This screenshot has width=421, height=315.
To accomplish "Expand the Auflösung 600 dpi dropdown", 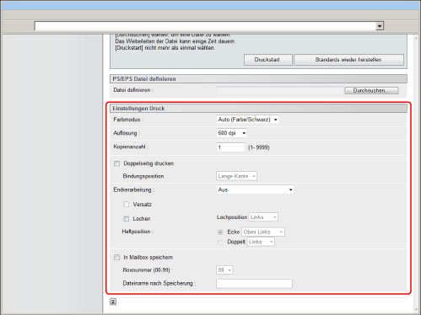I will 232,133.
